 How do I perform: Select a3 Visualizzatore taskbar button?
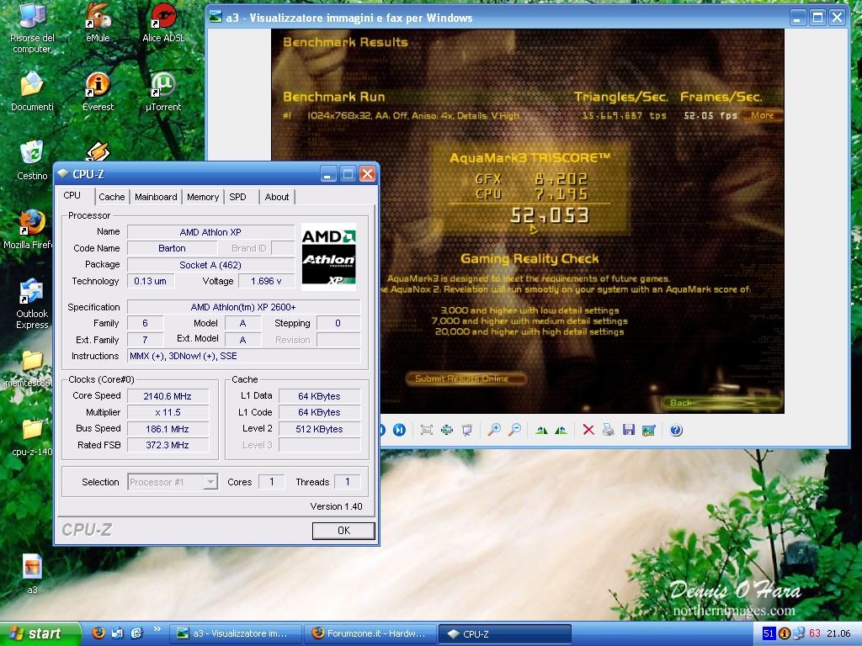tap(236, 633)
